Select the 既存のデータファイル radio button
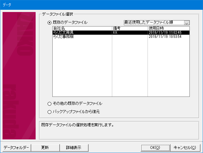 [x=49, y=23]
